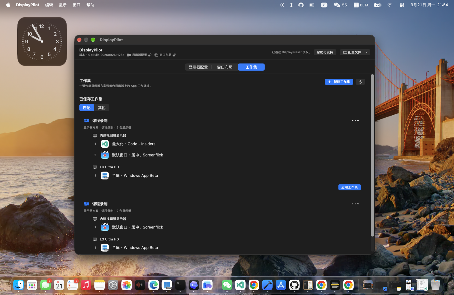Screen dimensions: 454x295
Task: Open System Settings from the Dock
Action: [x=113, y=285]
